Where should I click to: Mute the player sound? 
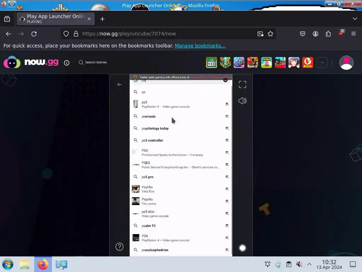[x=243, y=101]
